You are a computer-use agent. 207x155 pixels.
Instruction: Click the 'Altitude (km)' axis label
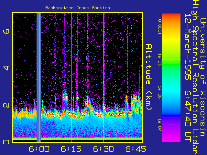coord(149,77)
